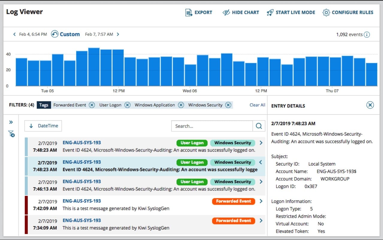Collapse the selected 7:48:23 AM entry chevron
Viewport: 383px width, 240px height.
point(260,162)
